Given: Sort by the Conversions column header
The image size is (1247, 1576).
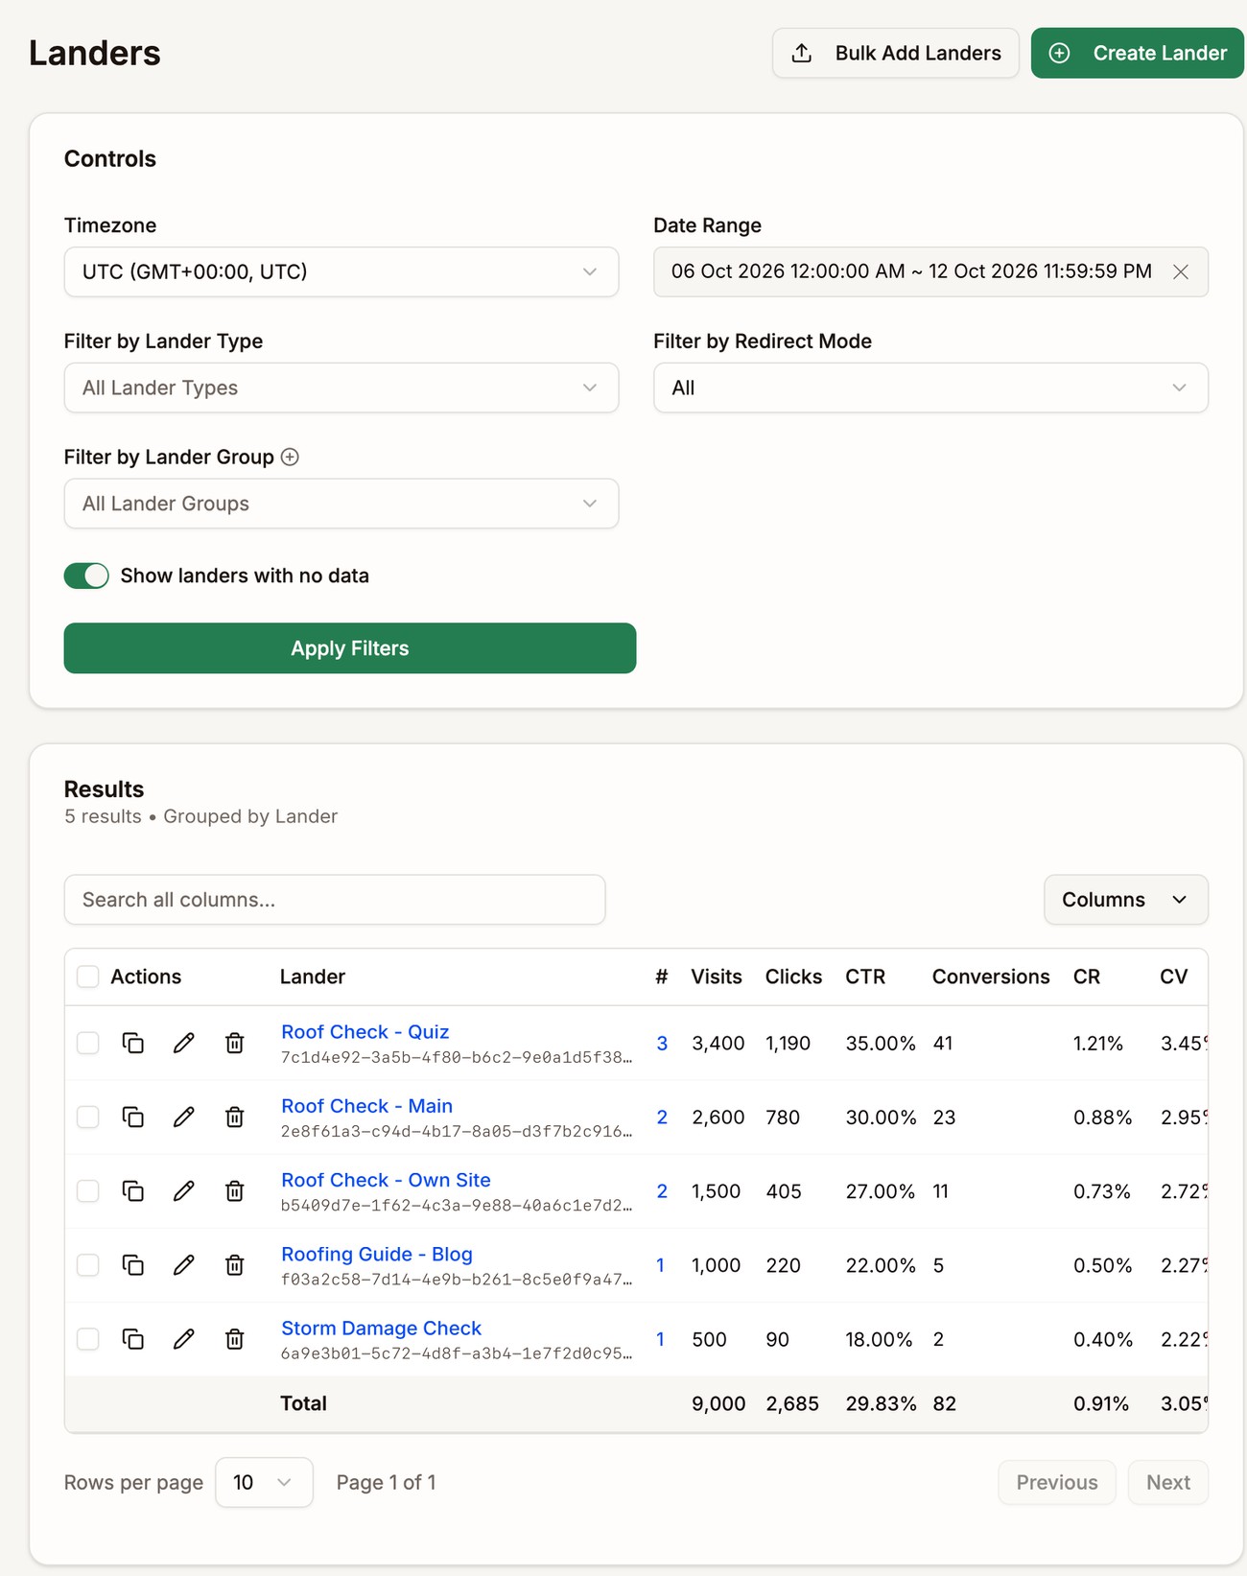Looking at the screenshot, I should pos(991,976).
